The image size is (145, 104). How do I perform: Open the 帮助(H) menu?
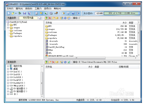point(57,9)
